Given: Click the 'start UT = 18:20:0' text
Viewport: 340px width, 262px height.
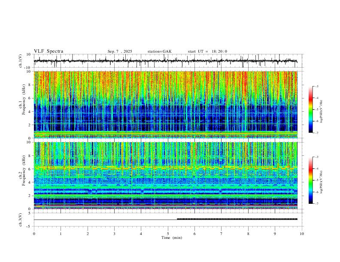Looking at the screenshot, I should click(207, 51).
